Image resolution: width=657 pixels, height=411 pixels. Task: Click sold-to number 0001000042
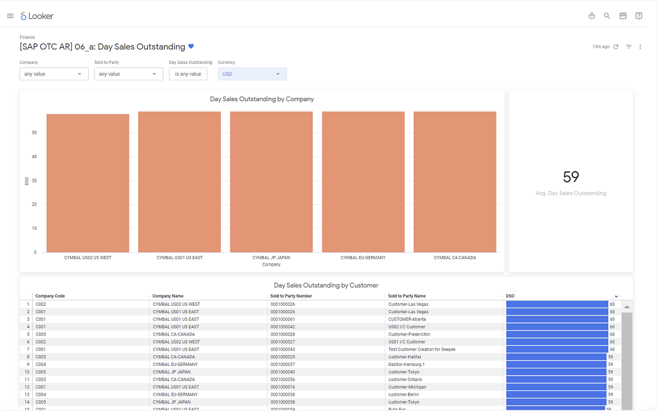point(282,326)
